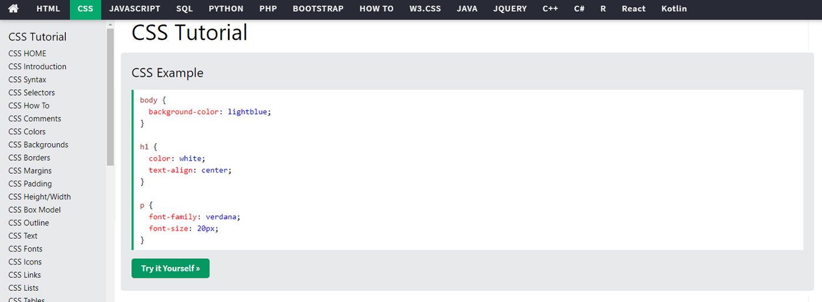Select Kotlin in the top navbar
The image size is (822, 302).
pyautogui.click(x=673, y=9)
